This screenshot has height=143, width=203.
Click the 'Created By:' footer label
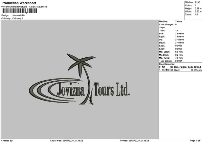pos(7,141)
